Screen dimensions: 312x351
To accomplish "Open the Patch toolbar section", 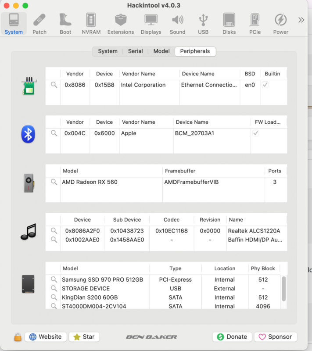I will pyautogui.click(x=39, y=24).
